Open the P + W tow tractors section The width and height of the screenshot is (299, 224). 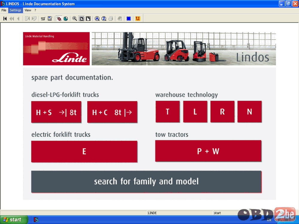[208, 151]
